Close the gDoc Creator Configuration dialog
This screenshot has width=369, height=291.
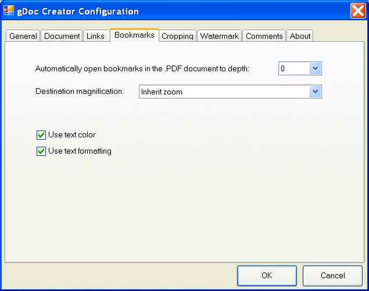(358, 11)
